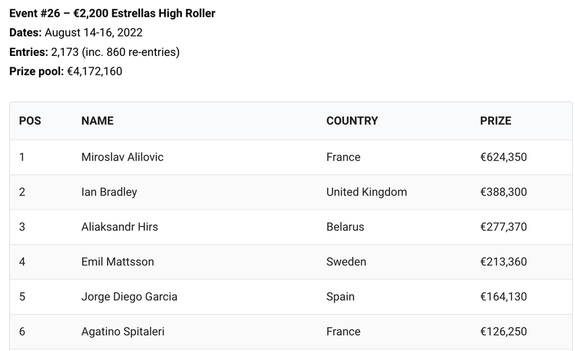
Task: Select the name Miroslav Alilovic
Action: click(123, 157)
